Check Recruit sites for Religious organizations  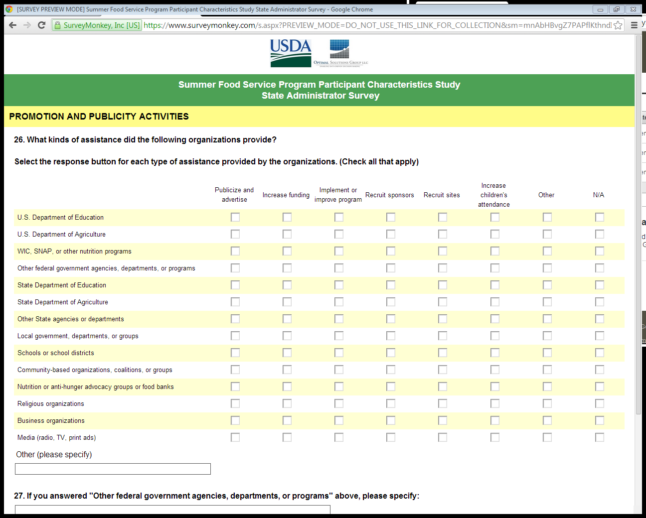(443, 403)
